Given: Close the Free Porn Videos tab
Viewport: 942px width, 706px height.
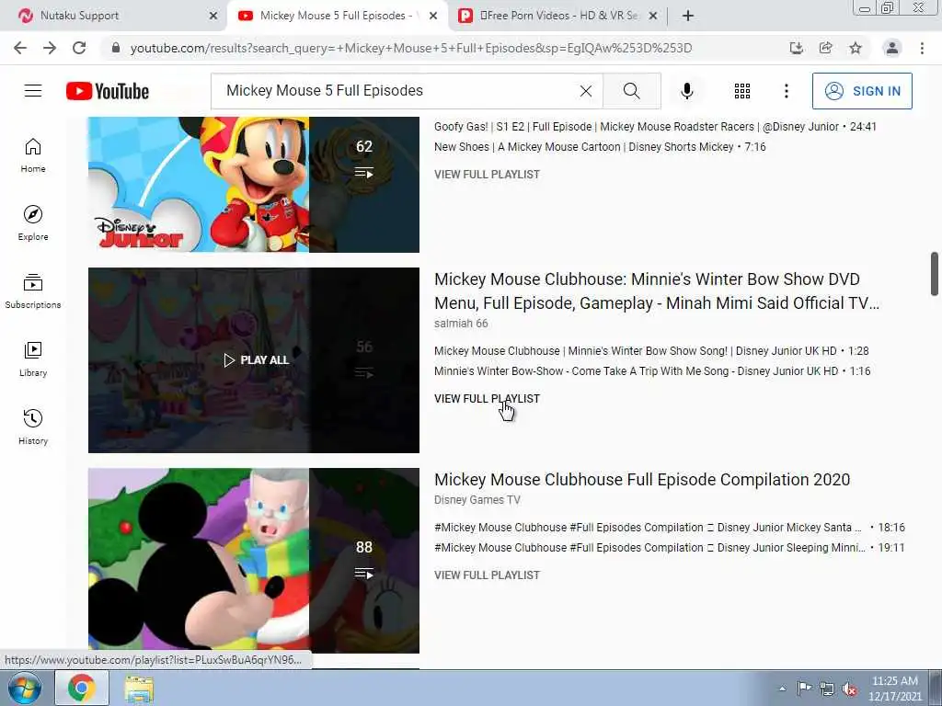Looking at the screenshot, I should tap(653, 17).
